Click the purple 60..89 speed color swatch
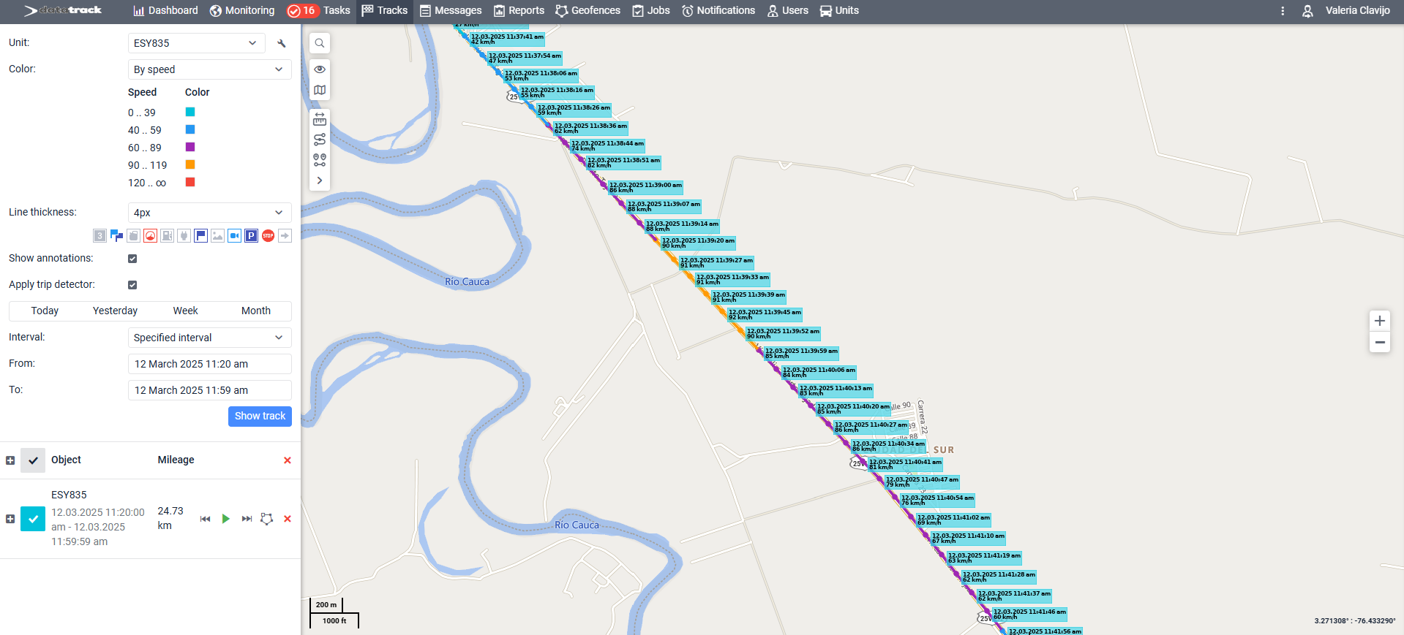The height and width of the screenshot is (635, 1404). tap(190, 148)
